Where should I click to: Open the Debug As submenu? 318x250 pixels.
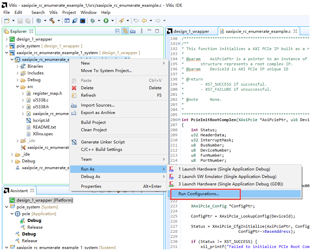tap(119, 177)
